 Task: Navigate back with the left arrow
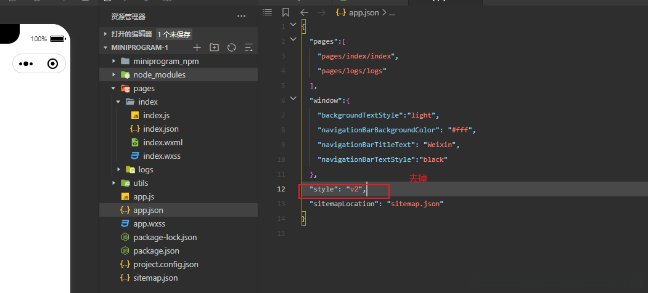[x=304, y=12]
